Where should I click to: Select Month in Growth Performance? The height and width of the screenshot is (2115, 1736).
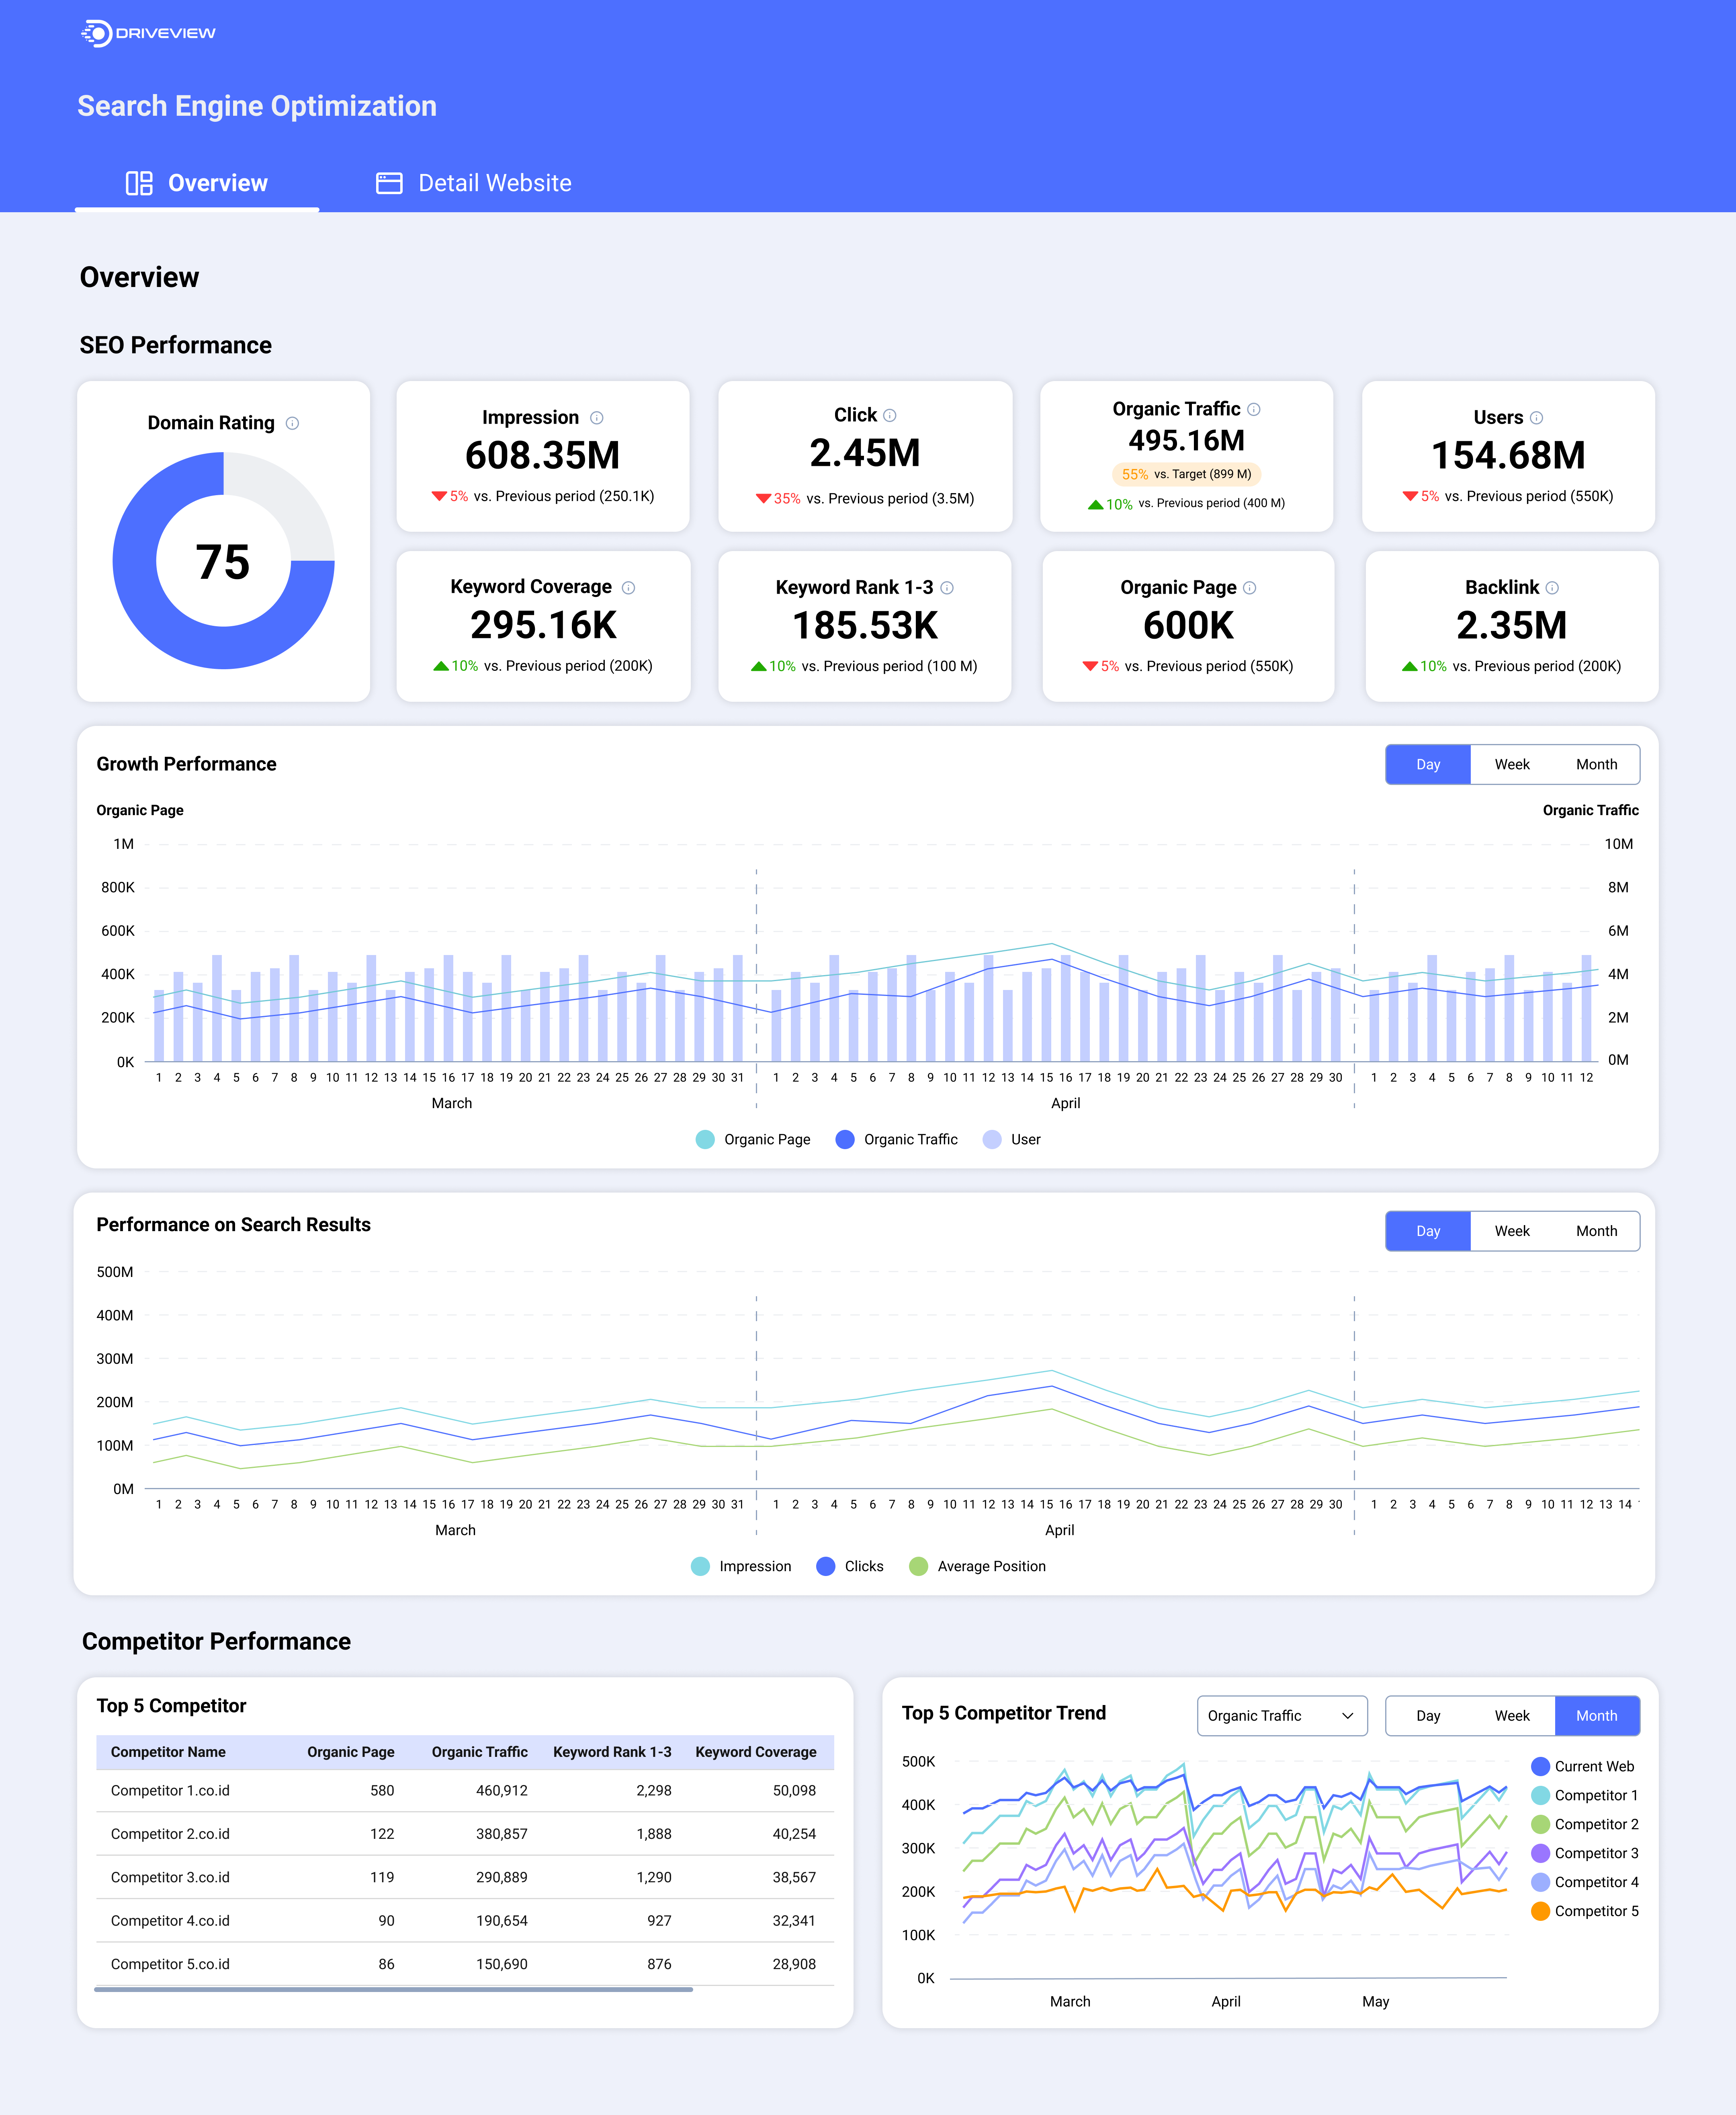[1596, 764]
